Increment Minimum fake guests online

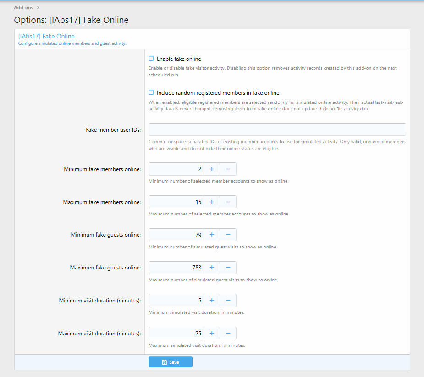pyautogui.click(x=212, y=235)
